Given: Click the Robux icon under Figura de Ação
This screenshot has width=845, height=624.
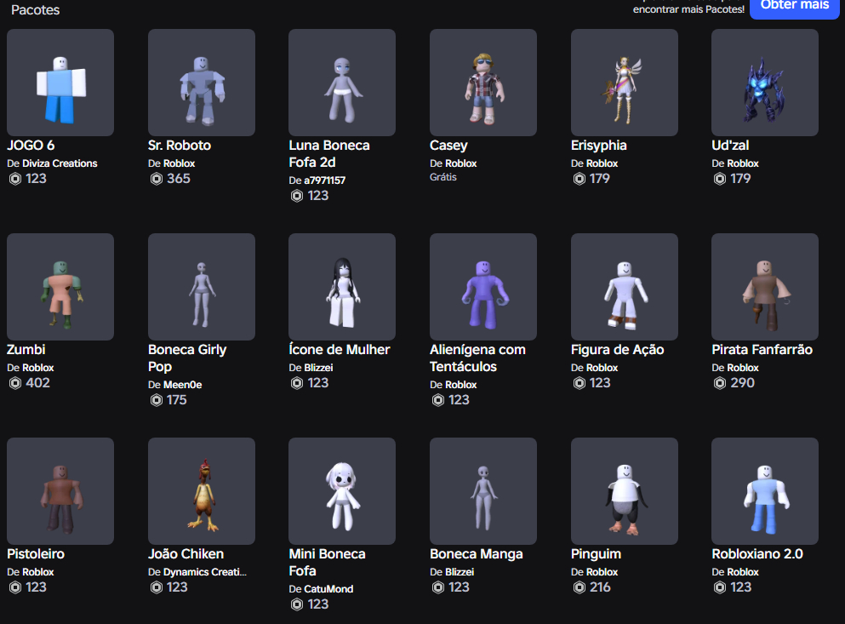Looking at the screenshot, I should (x=580, y=383).
